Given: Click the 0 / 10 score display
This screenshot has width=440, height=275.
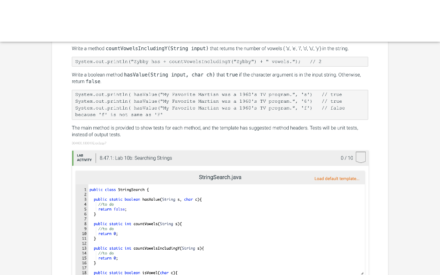Looking at the screenshot, I should point(347,158).
